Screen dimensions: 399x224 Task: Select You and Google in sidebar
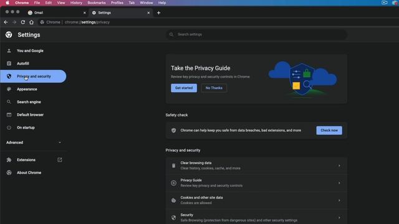[x=33, y=51]
